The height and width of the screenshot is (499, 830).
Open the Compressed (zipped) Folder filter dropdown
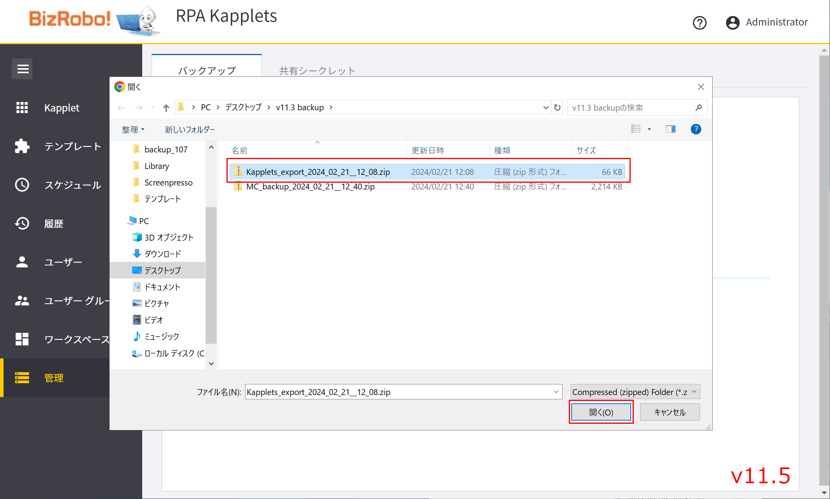(x=635, y=392)
